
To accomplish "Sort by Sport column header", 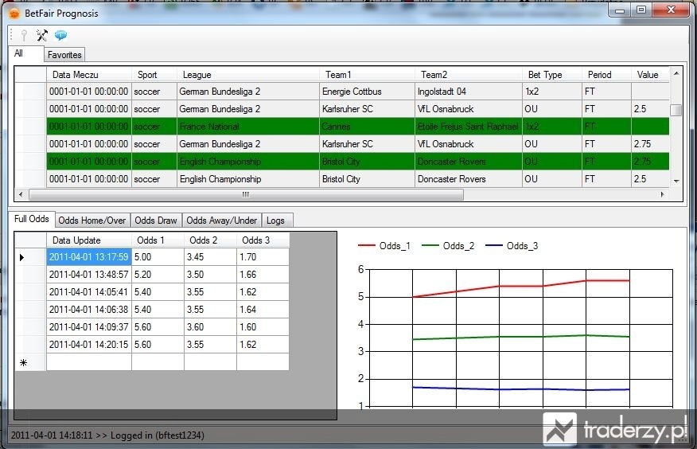I will (x=154, y=75).
